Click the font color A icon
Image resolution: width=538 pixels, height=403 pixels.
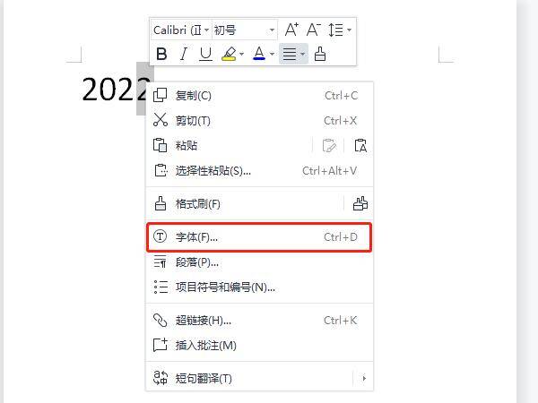259,54
